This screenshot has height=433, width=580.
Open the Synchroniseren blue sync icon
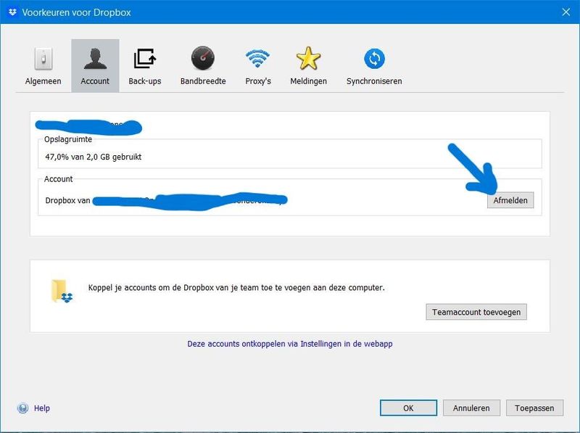[x=374, y=59]
